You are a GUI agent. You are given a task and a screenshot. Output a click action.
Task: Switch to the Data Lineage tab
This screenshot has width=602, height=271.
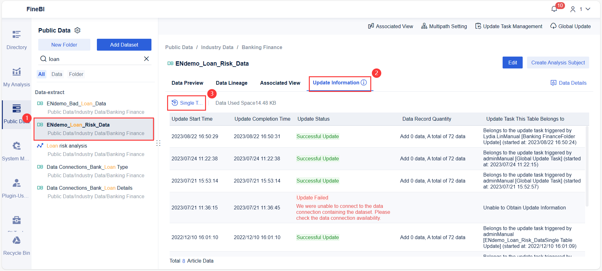[x=231, y=83]
